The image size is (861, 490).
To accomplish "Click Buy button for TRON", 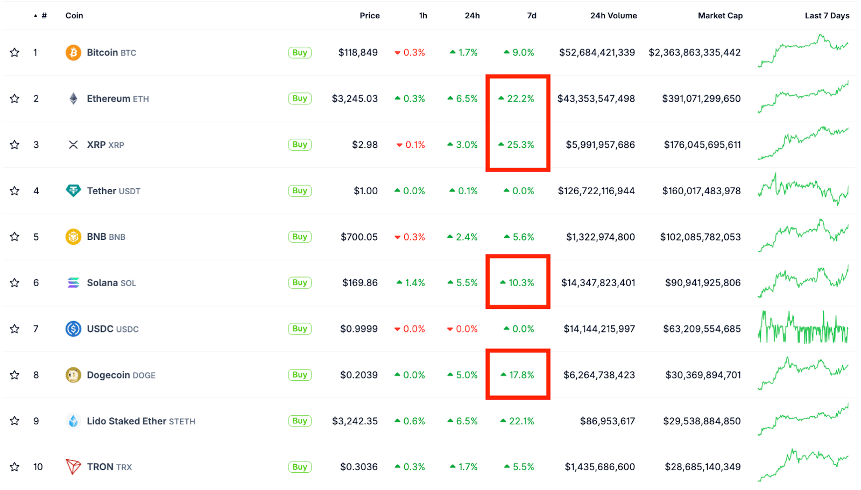I will [x=300, y=467].
